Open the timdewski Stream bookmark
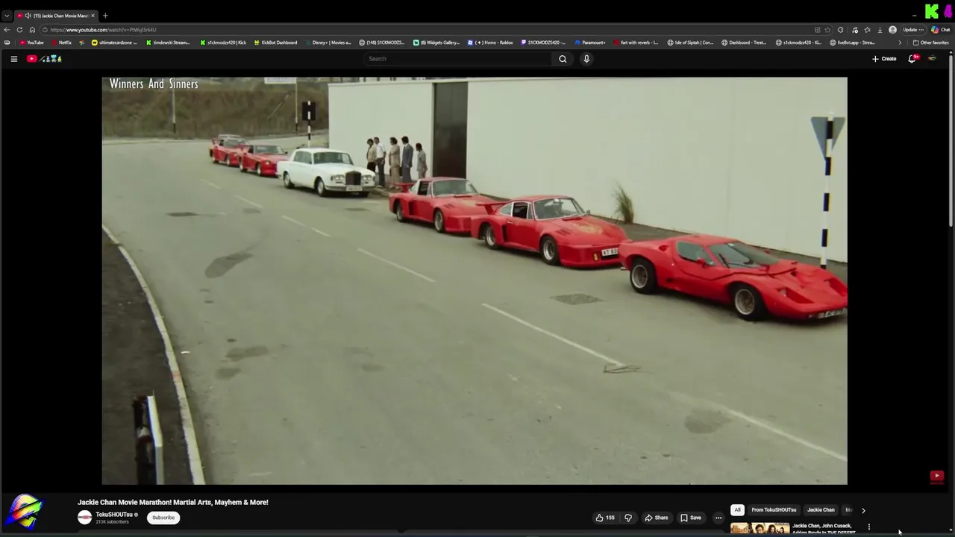 pos(168,43)
